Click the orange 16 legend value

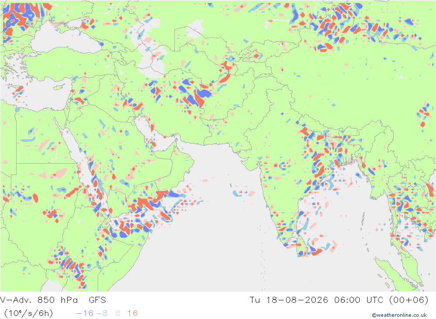[133, 313]
